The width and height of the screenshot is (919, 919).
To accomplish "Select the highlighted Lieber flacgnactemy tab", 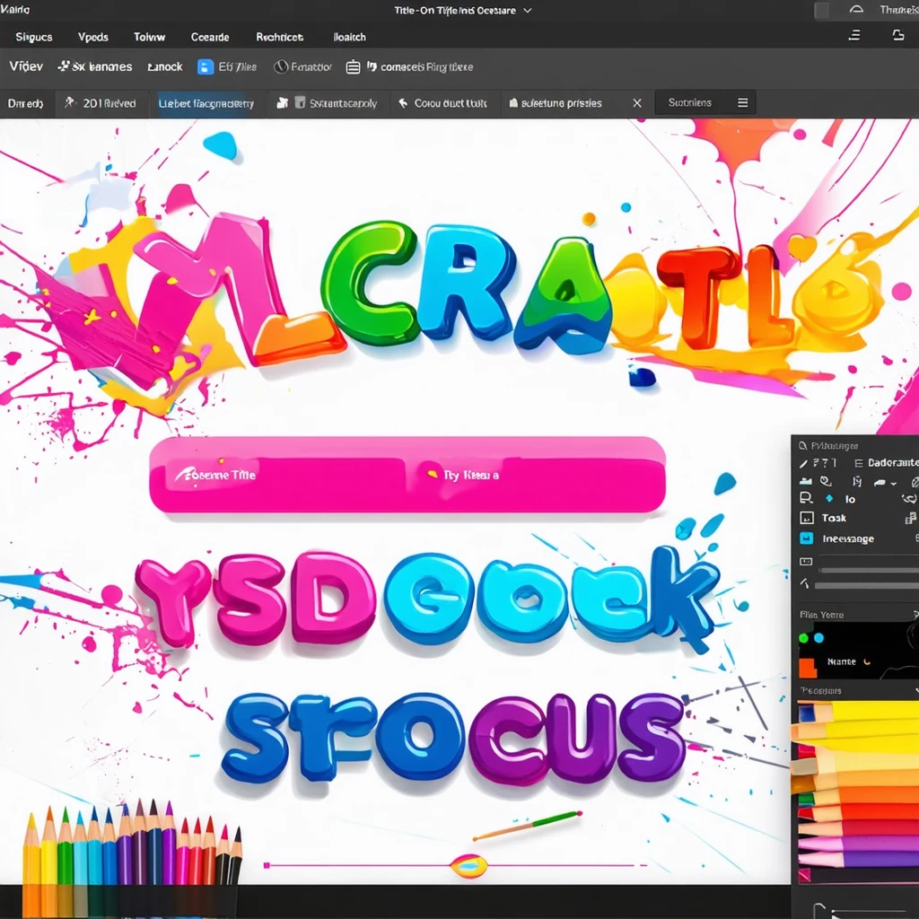I will click(x=206, y=104).
